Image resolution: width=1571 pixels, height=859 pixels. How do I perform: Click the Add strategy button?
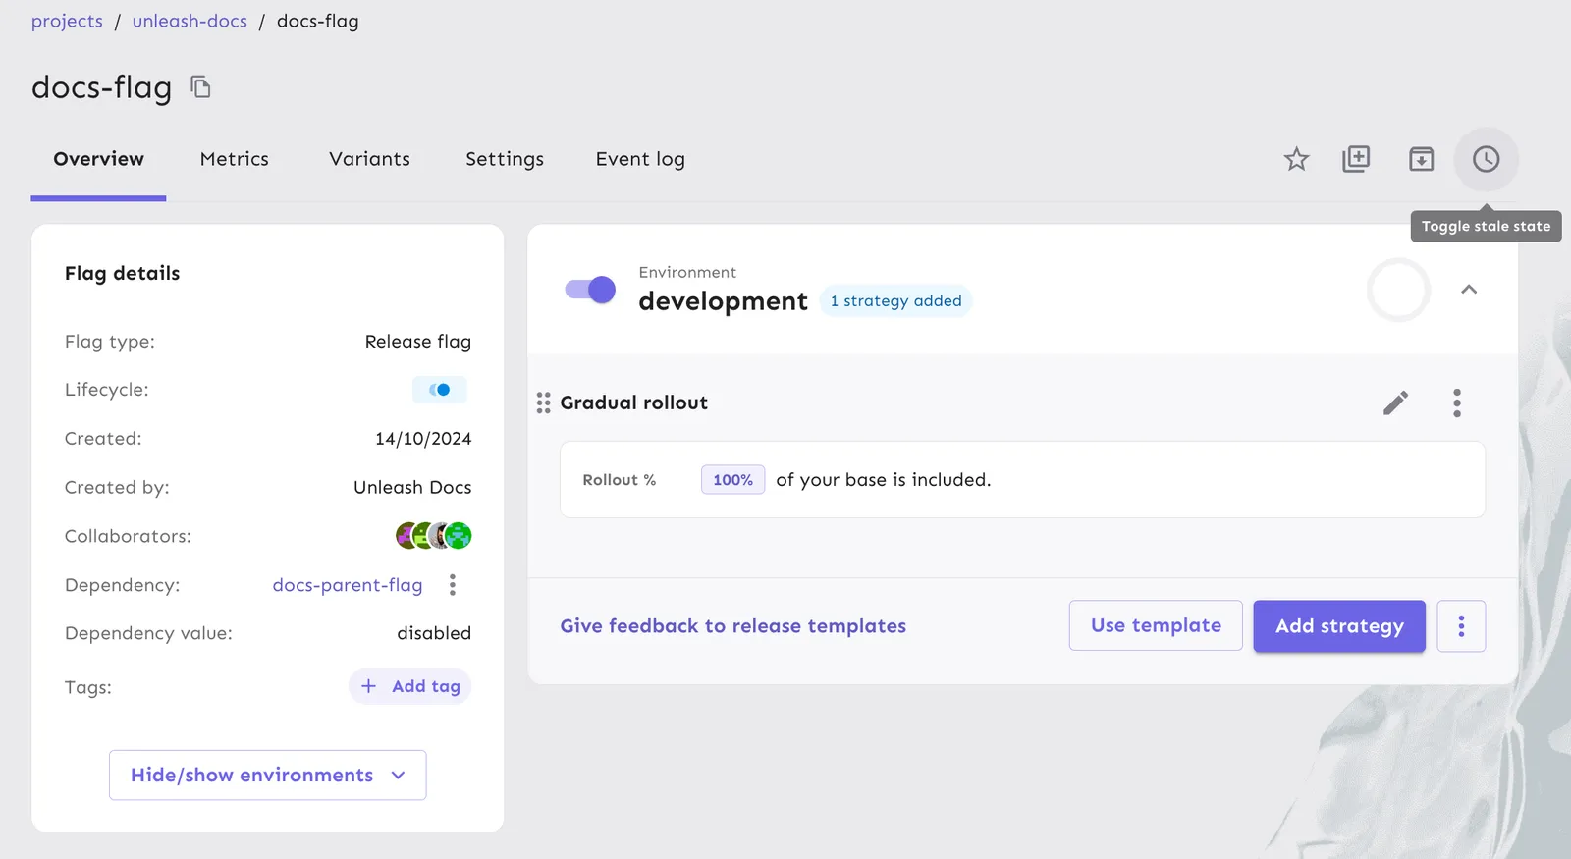[1339, 626]
